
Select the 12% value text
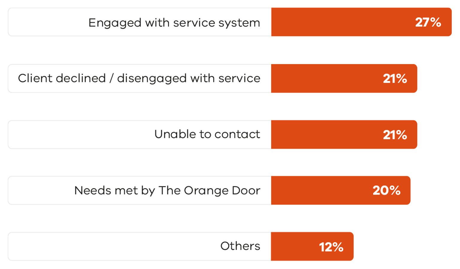point(331,247)
